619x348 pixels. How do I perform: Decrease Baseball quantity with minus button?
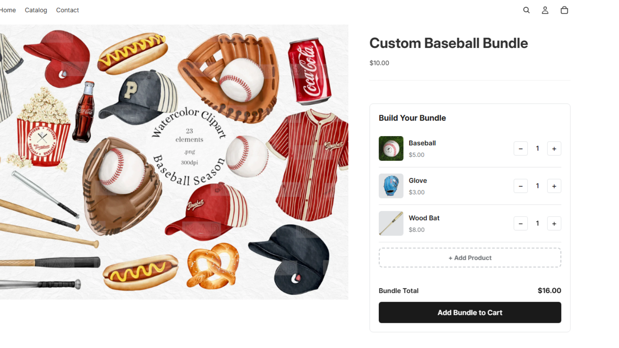(x=521, y=148)
